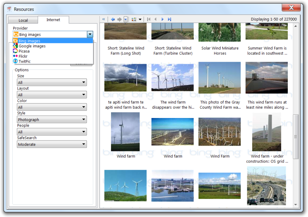Open the navigation history dropdown arrow
This screenshot has width=308, height=217.
coord(125,19)
